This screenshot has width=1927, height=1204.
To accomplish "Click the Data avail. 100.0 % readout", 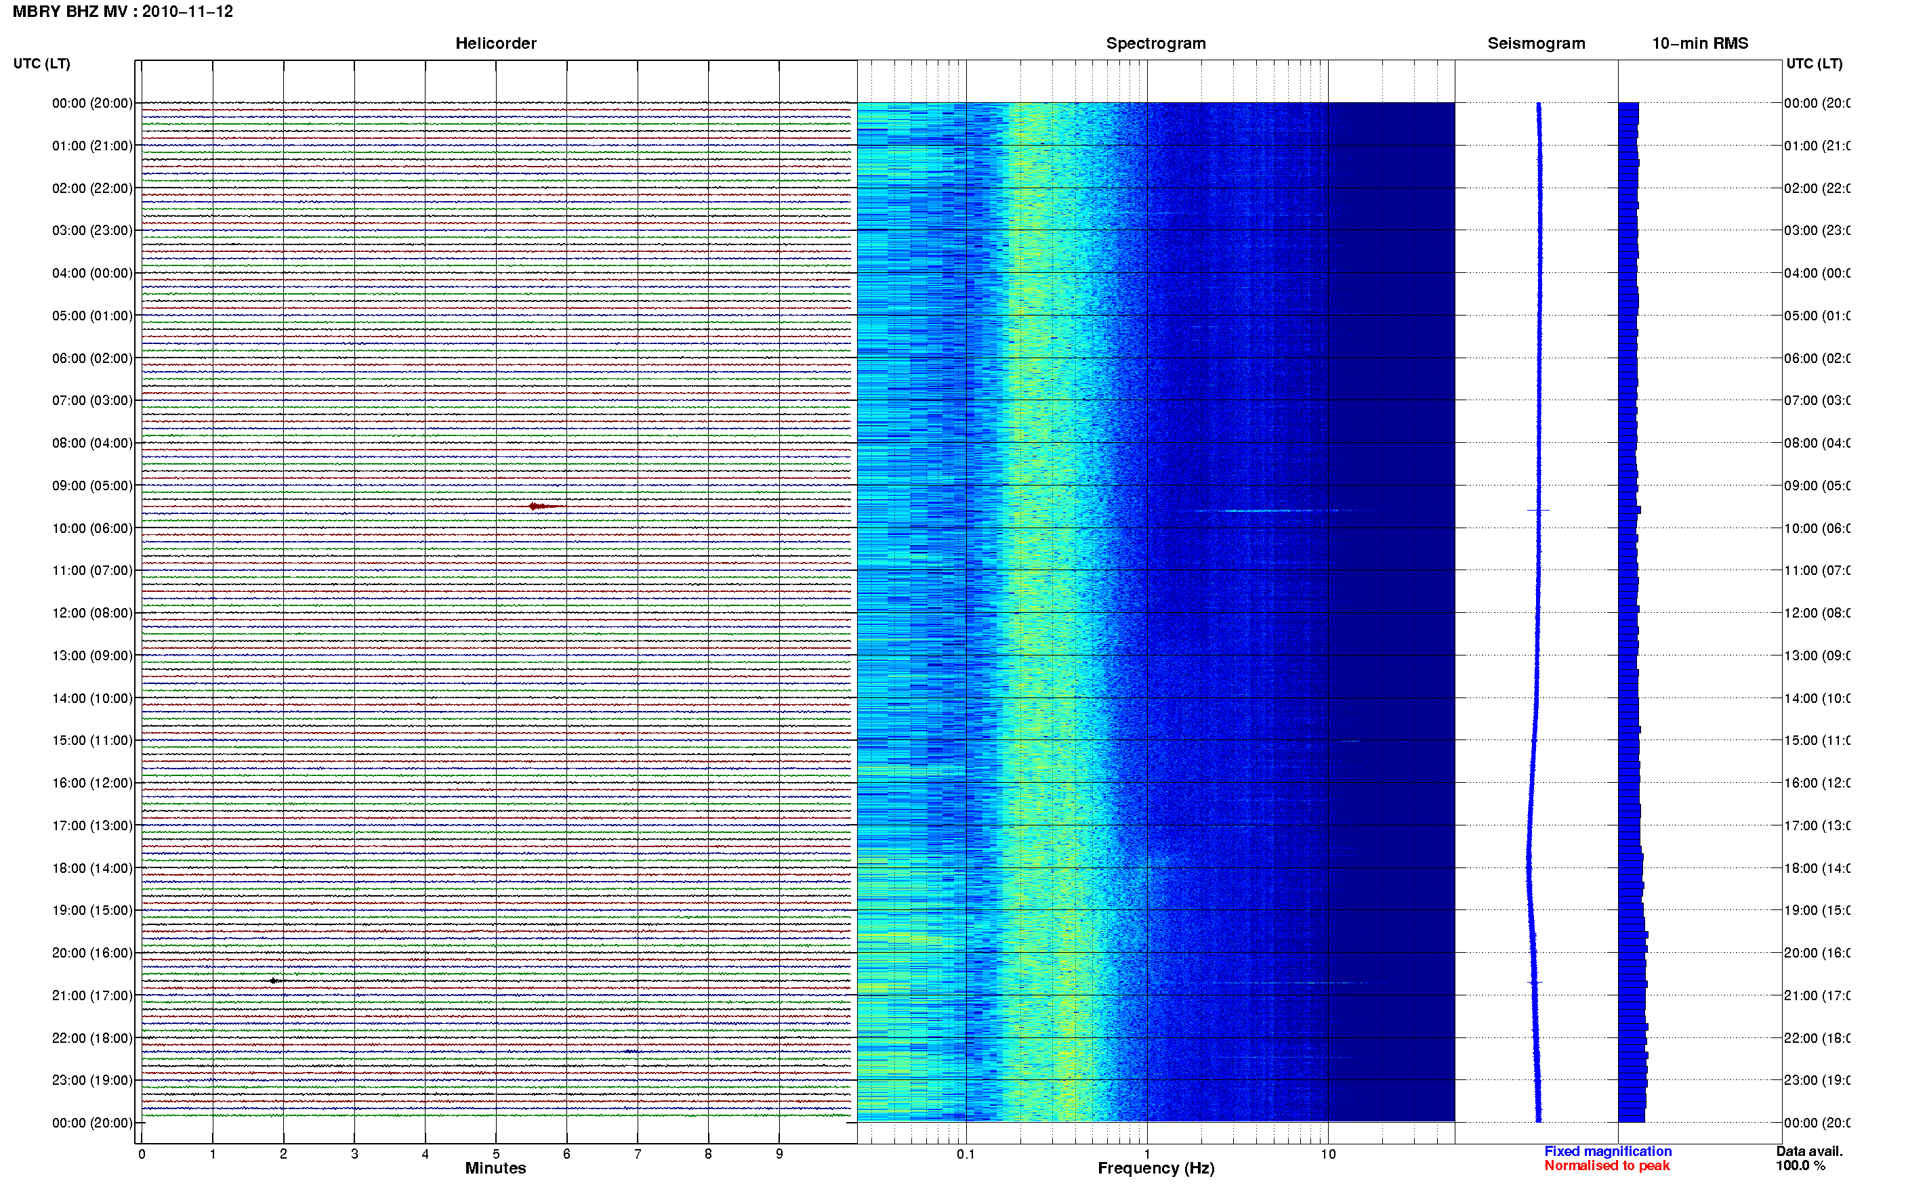I will pos(1809,1159).
